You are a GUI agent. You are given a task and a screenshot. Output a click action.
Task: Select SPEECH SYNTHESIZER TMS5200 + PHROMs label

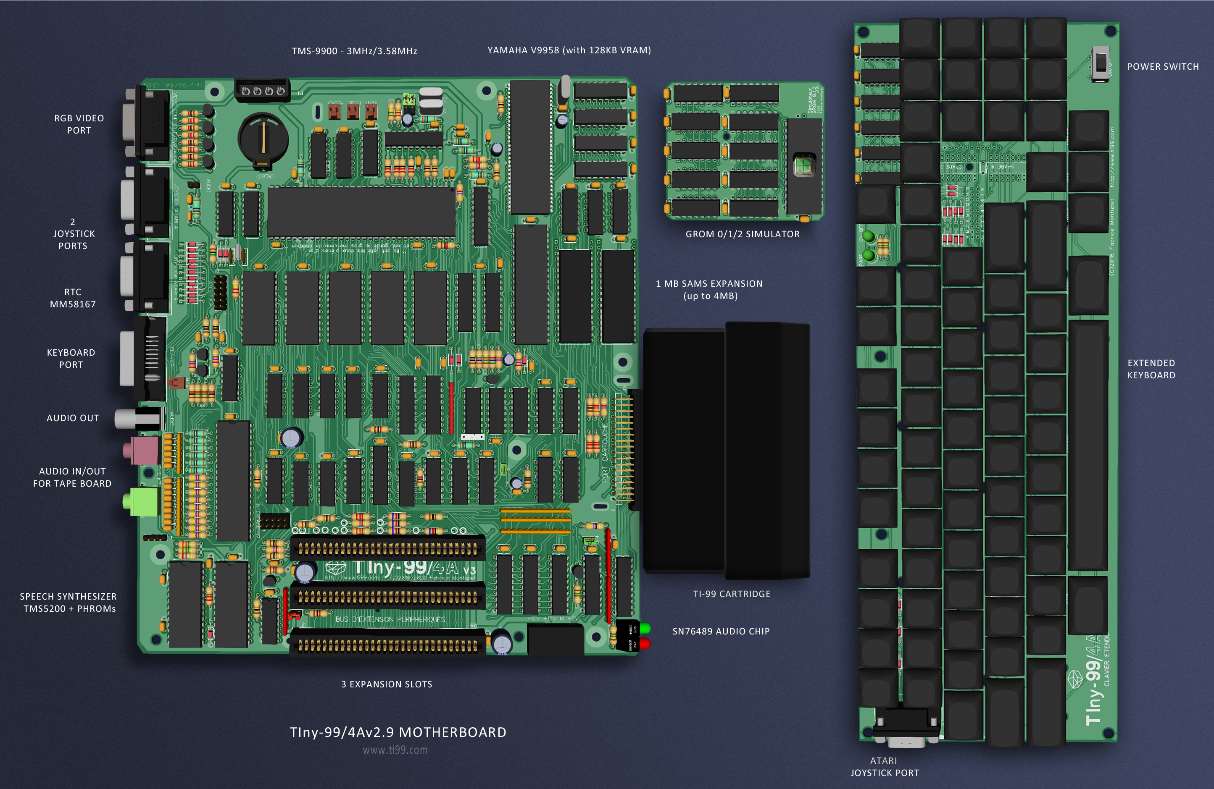pos(68,603)
